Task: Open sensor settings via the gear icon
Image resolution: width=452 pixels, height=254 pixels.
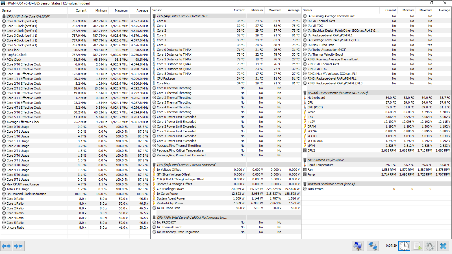Action: (430, 246)
